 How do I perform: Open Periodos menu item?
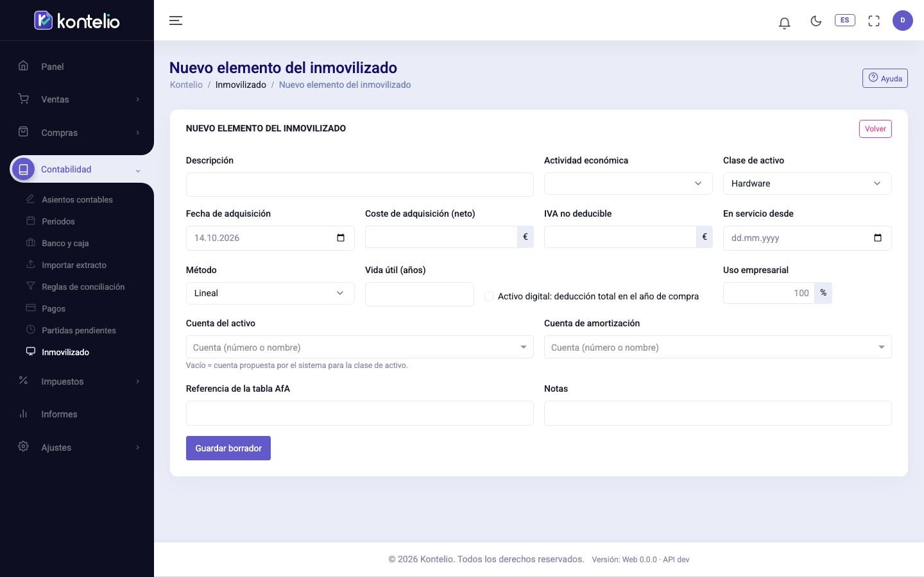[x=58, y=221]
